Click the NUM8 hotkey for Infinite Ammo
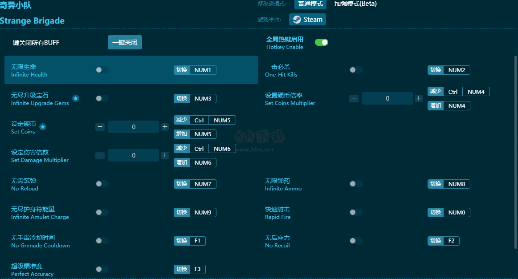This screenshot has height=279, width=518. (x=449, y=184)
